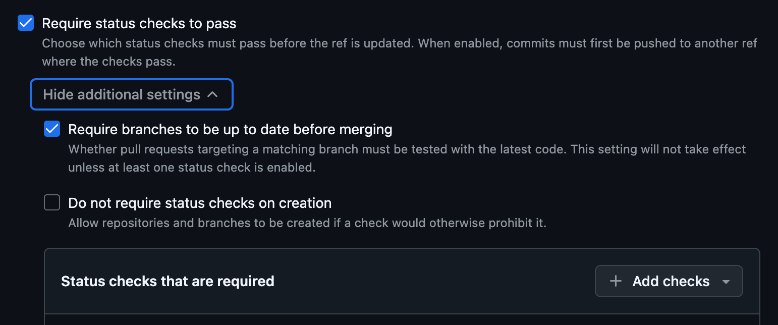The width and height of the screenshot is (778, 325).
Task: Click the Add checks button label
Action: point(671,281)
